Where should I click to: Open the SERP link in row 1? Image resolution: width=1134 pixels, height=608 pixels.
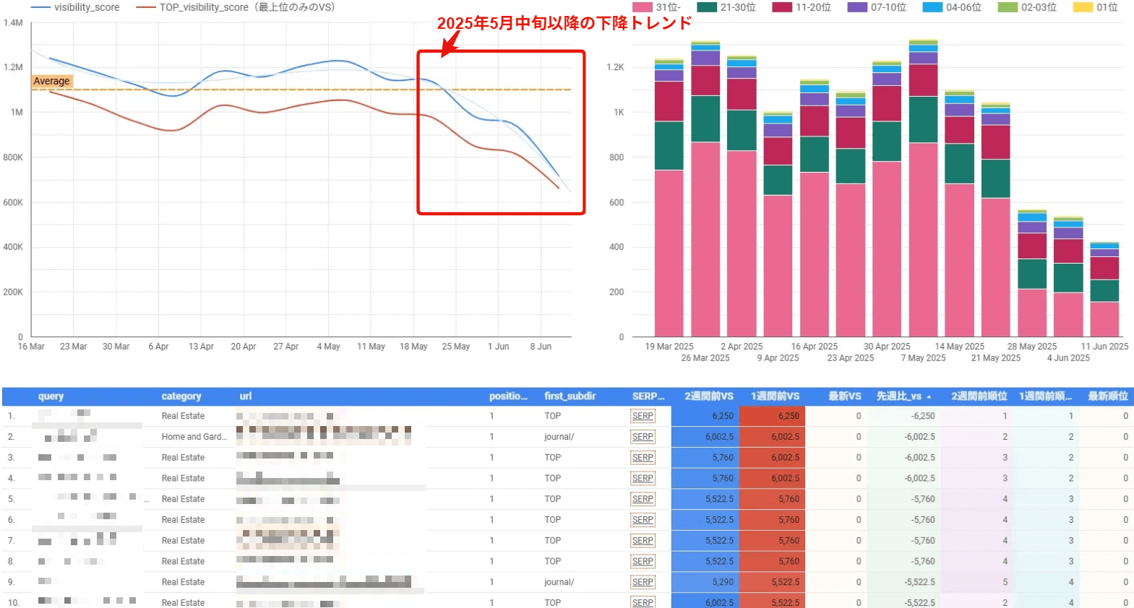tap(643, 416)
